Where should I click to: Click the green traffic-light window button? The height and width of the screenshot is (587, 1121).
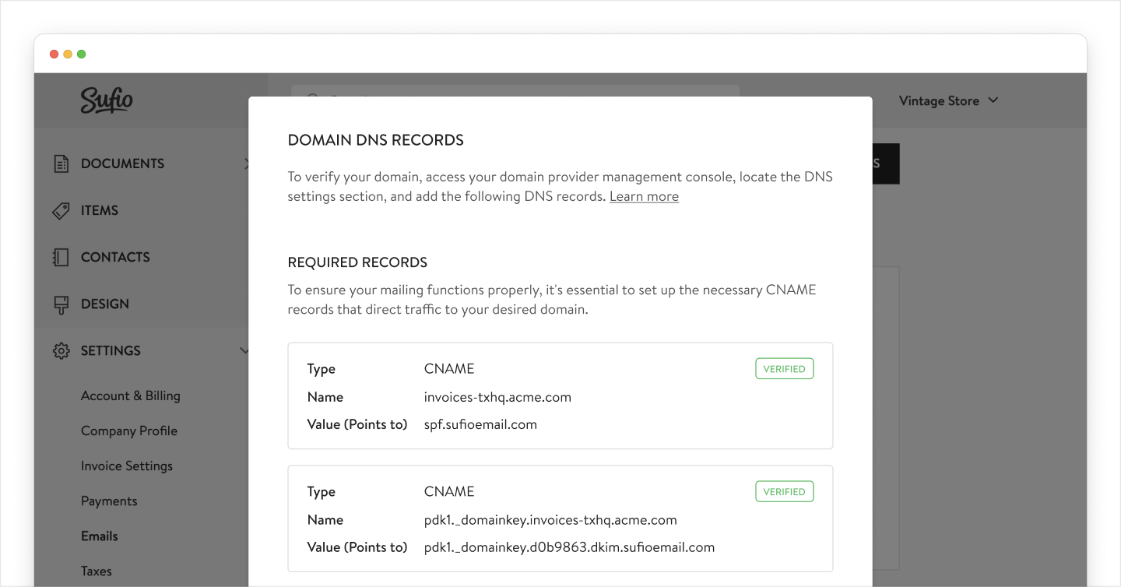pos(81,54)
